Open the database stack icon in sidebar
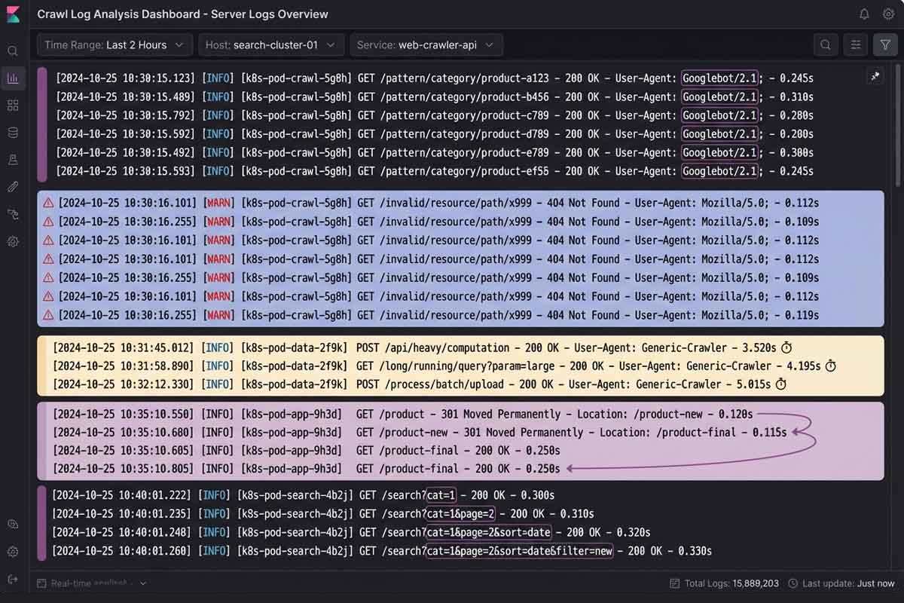The image size is (904, 603). click(x=13, y=133)
